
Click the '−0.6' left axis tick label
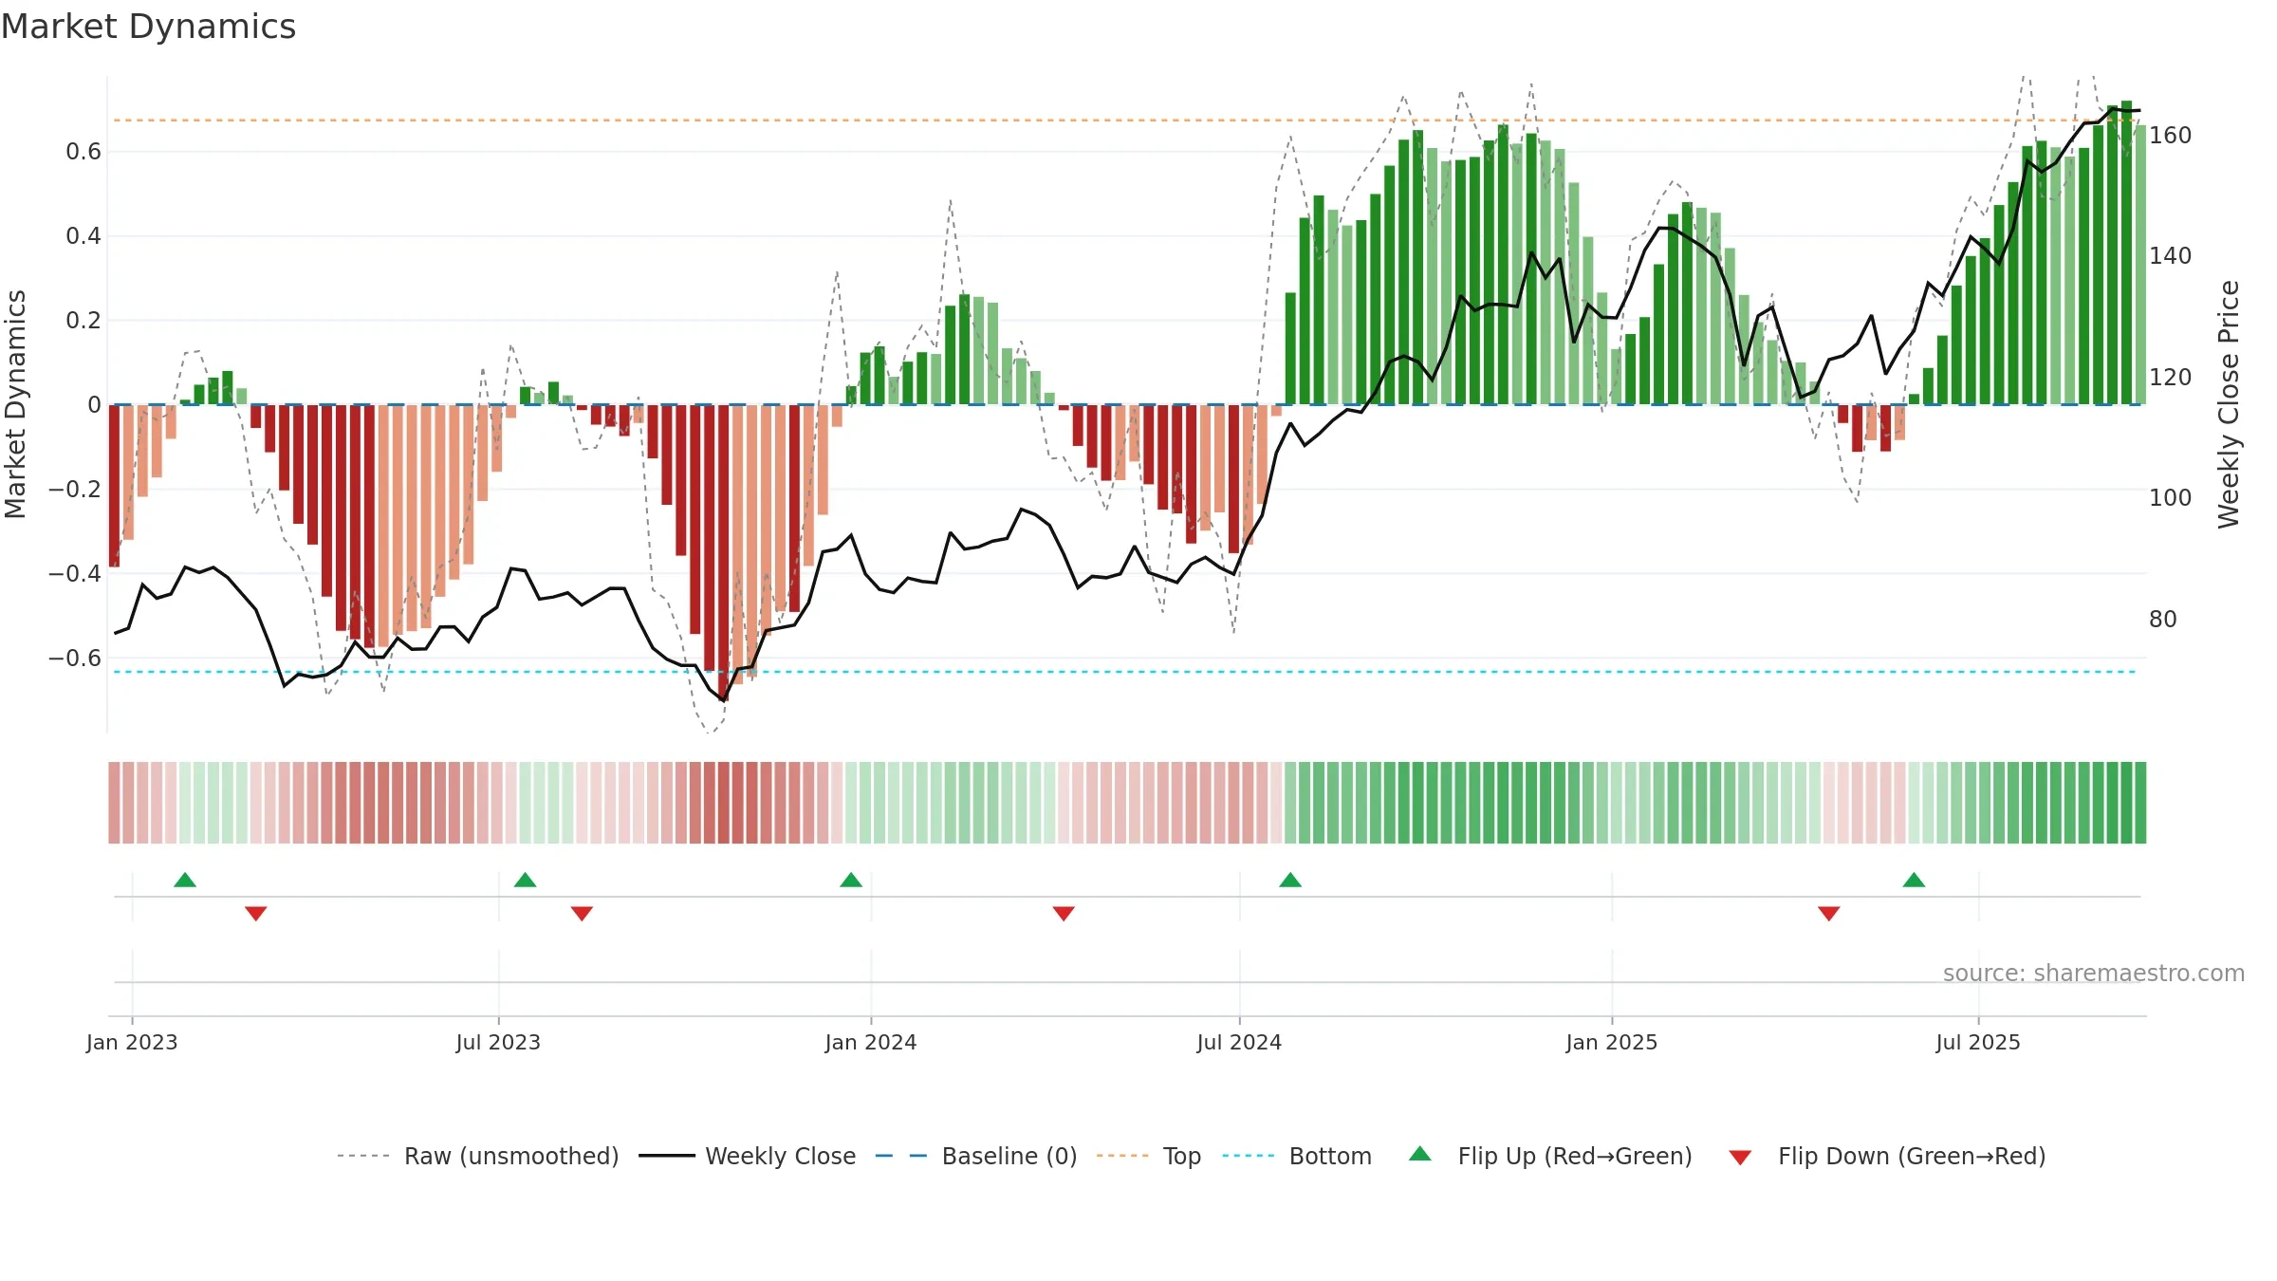click(75, 659)
